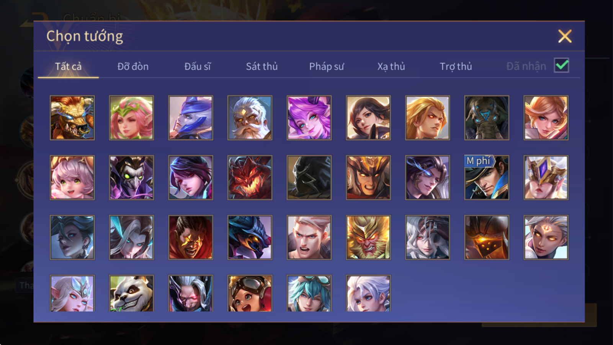The width and height of the screenshot is (613, 345).
Task: Close the 'Chọn tướng' dialog
Action: click(x=565, y=36)
